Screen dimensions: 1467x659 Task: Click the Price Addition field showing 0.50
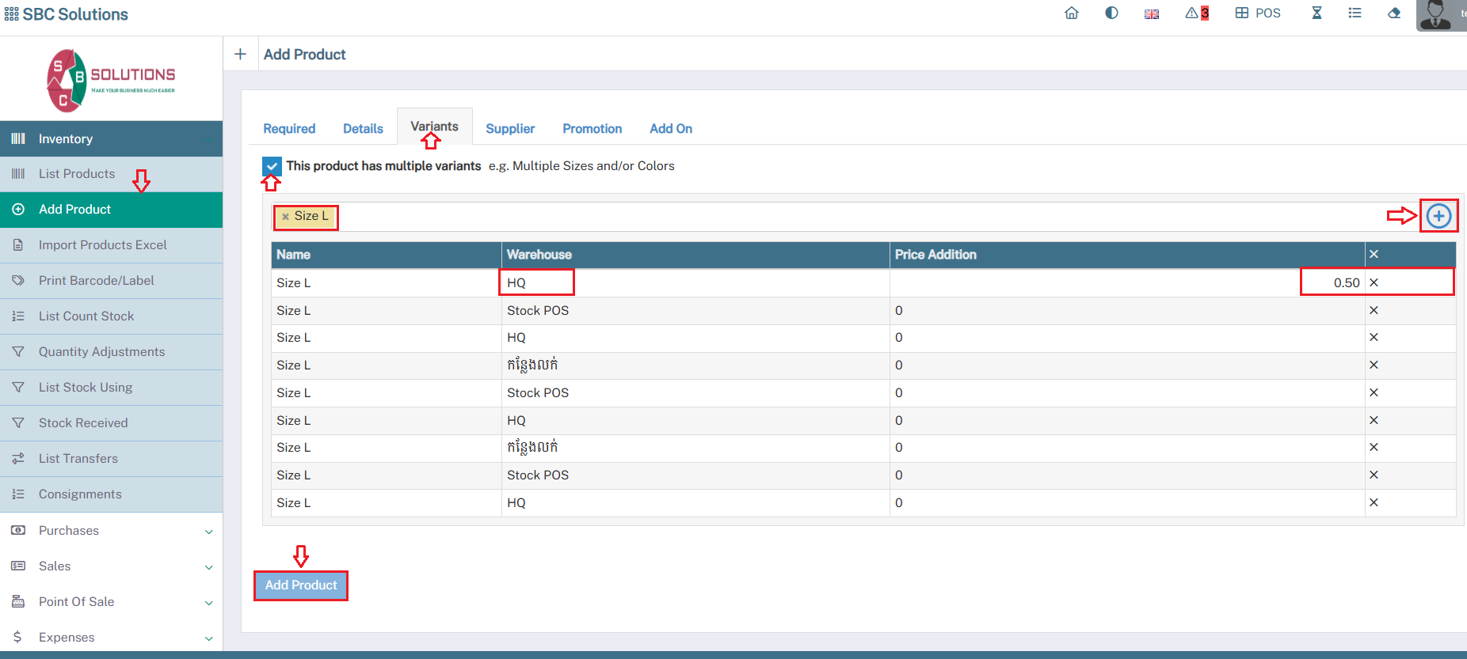(x=1332, y=283)
